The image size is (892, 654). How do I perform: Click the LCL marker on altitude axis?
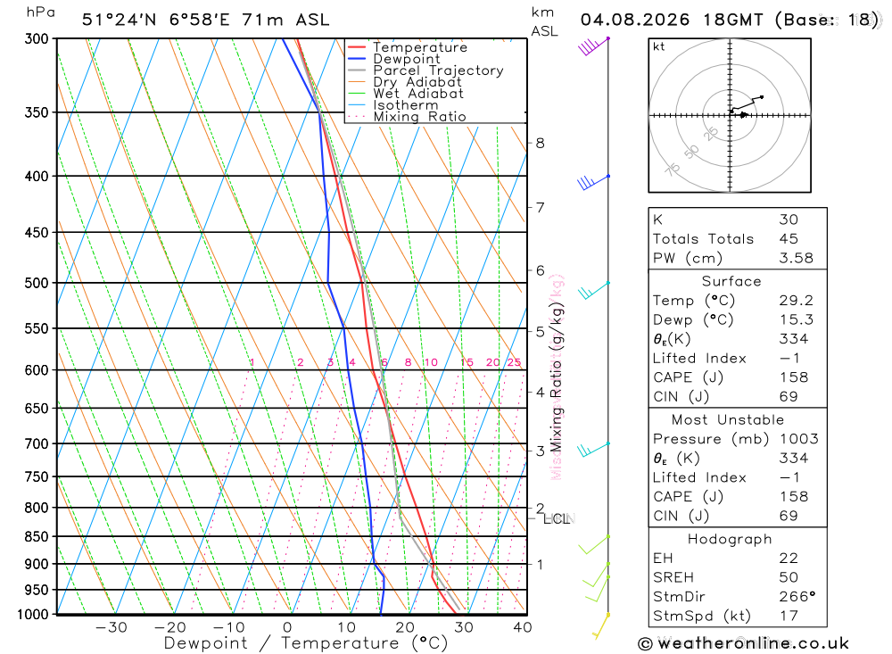click(556, 518)
